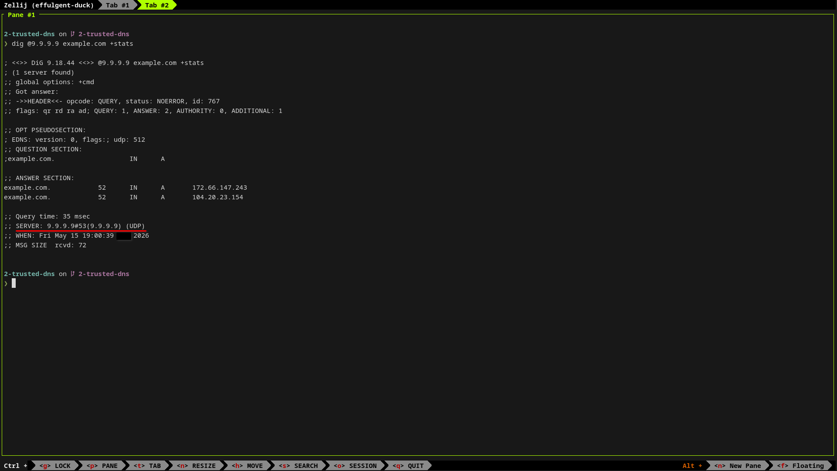The image size is (837, 471).
Task: Click the status: NOERROR header line
Action: coord(112,101)
